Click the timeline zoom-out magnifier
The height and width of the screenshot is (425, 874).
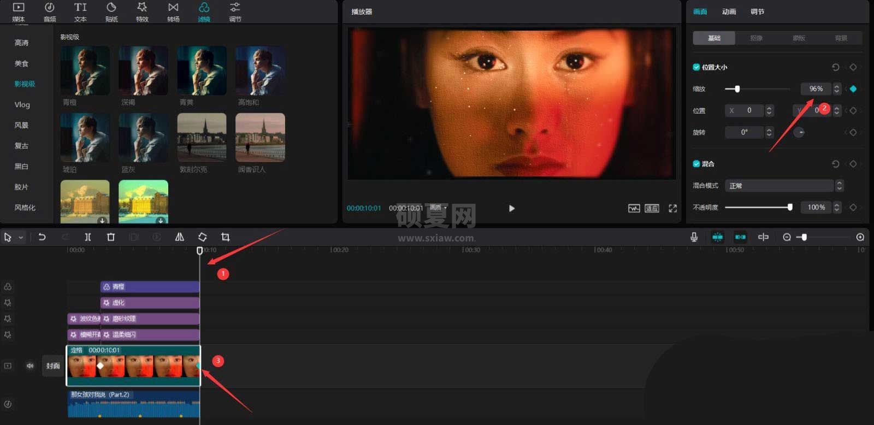coord(787,237)
